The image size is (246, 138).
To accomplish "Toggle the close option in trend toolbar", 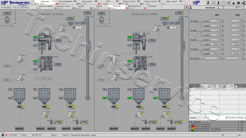I will point(194,86).
